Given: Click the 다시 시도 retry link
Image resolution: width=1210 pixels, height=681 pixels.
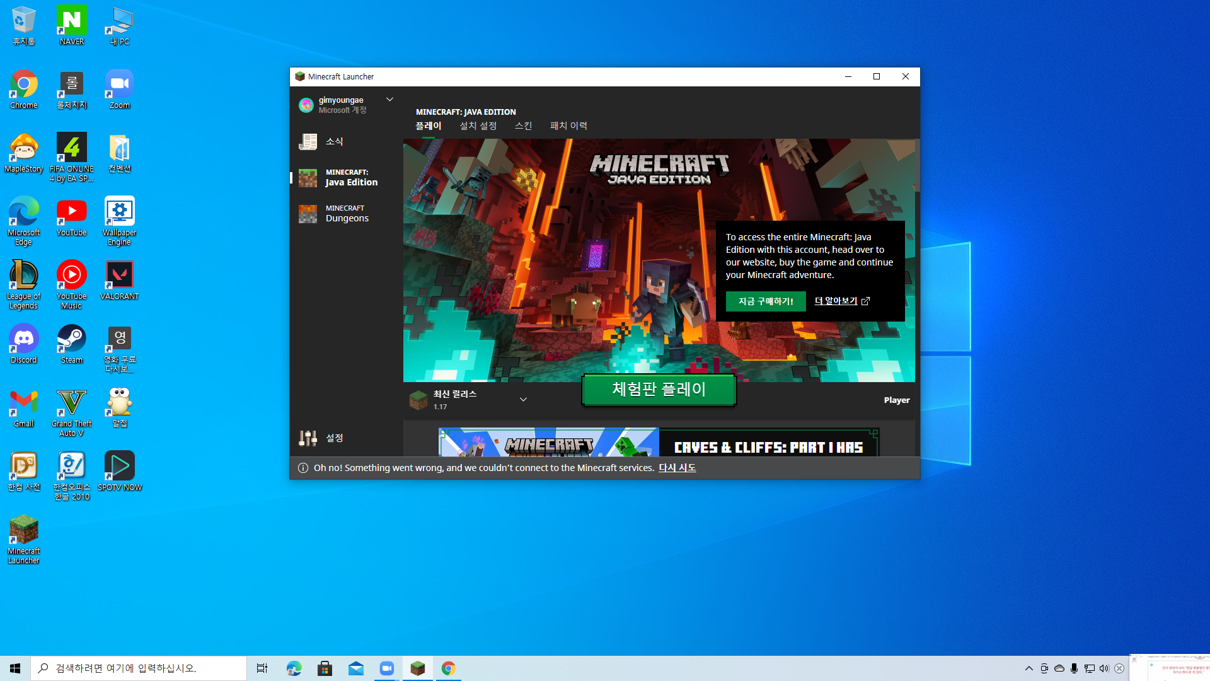Looking at the screenshot, I should [677, 468].
